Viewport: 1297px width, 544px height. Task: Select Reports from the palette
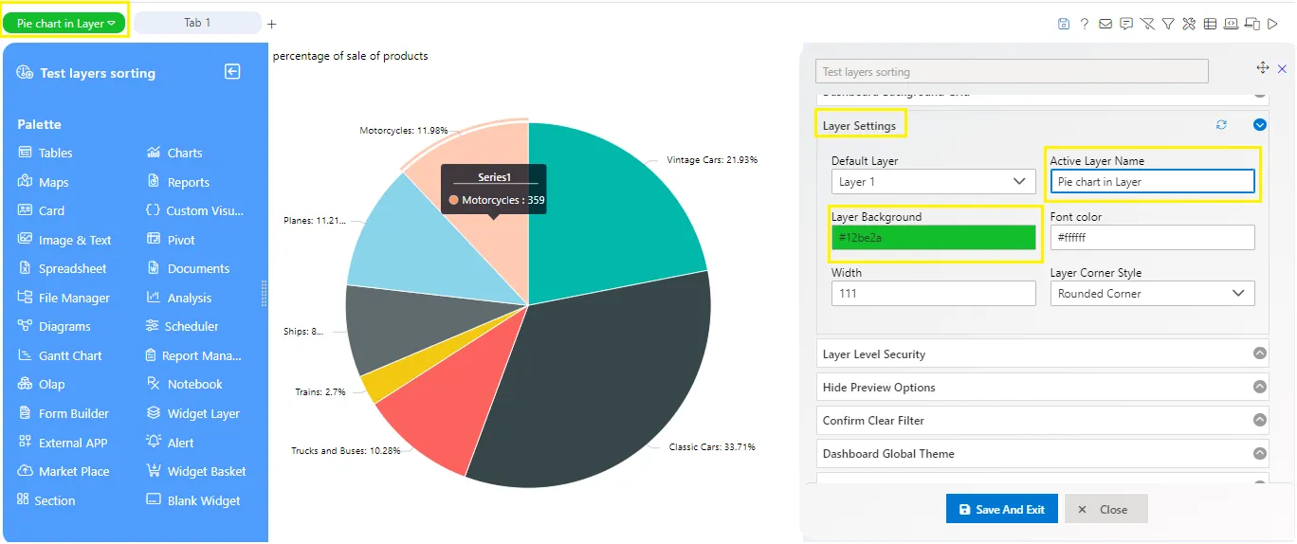point(178,182)
